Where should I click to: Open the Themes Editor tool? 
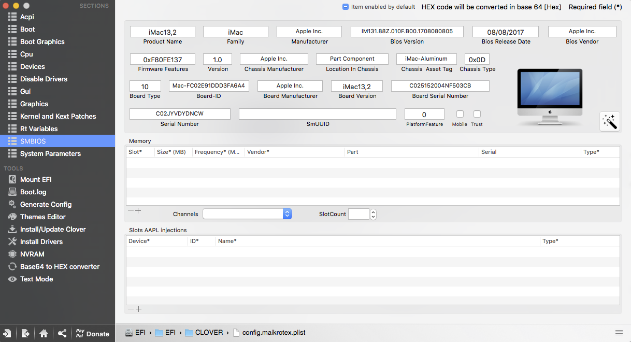click(42, 217)
